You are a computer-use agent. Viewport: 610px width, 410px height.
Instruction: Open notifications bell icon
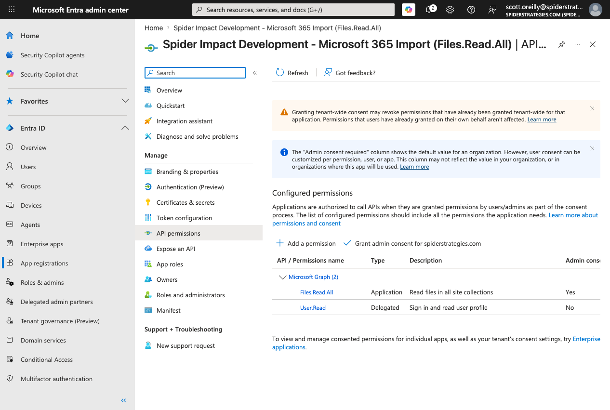tap(429, 10)
